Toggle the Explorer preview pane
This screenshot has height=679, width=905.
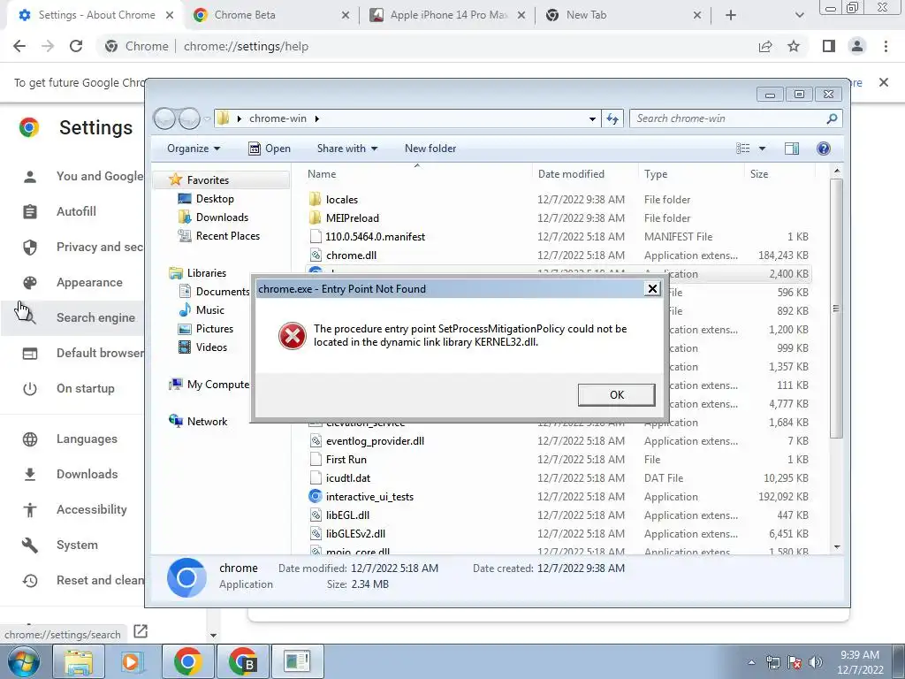(792, 149)
